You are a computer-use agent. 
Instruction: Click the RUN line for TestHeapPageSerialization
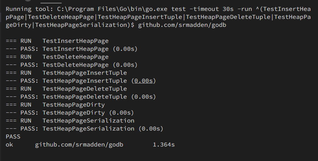coord(70,121)
